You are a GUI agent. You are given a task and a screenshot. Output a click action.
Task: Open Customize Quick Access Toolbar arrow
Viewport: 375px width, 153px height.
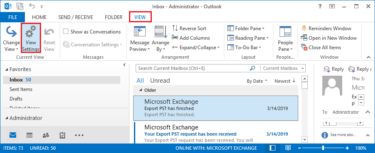pyautogui.click(x=41, y=7)
